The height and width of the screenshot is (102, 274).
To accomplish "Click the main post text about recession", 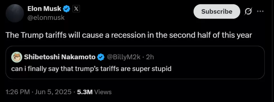I will click(x=129, y=35).
